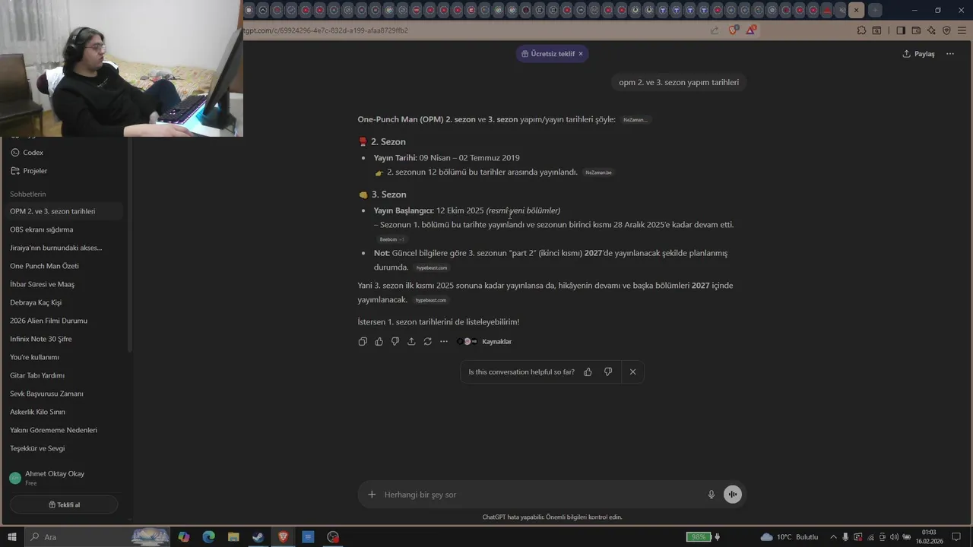Add attachment with plus icon
973x547 pixels.
tap(372, 495)
